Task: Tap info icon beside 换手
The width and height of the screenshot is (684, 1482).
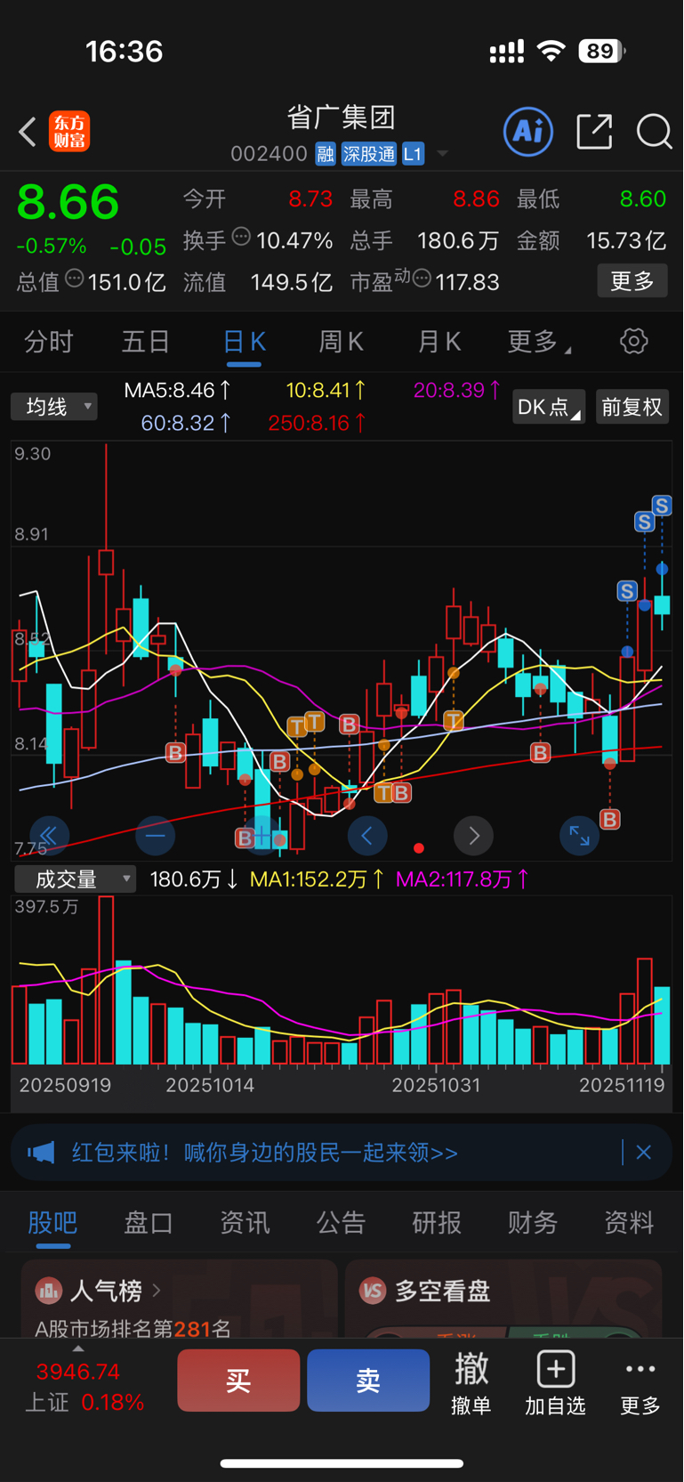Action: pyautogui.click(x=241, y=237)
